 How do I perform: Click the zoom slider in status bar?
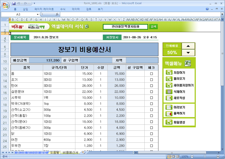pyautogui.click(x=204, y=156)
